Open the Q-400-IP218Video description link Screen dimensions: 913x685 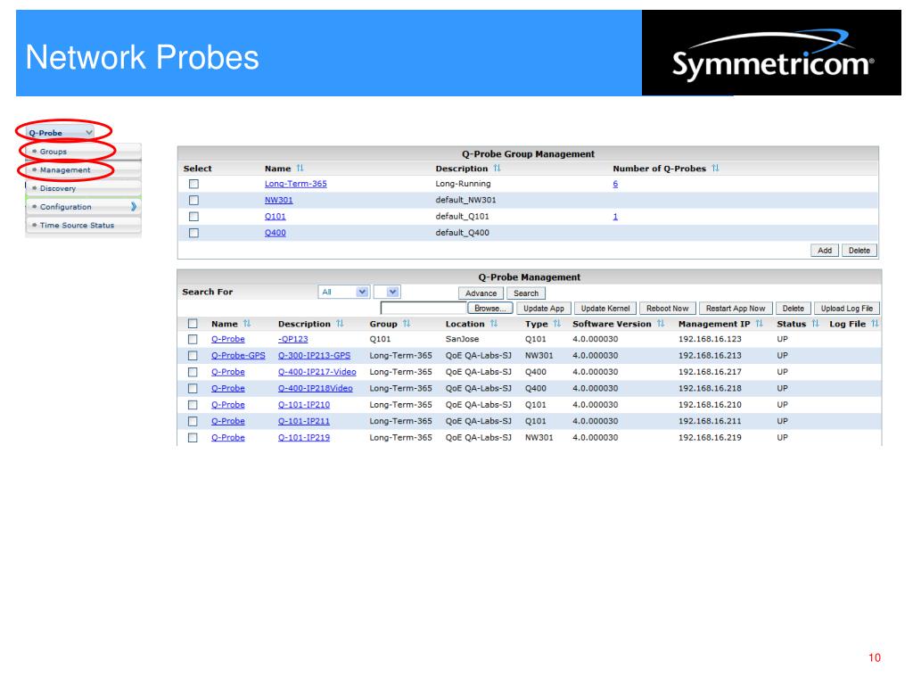[x=315, y=389]
